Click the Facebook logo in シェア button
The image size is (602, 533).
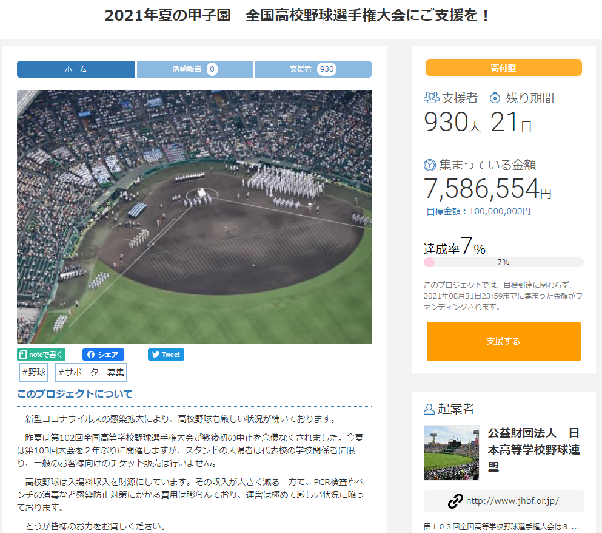[91, 355]
